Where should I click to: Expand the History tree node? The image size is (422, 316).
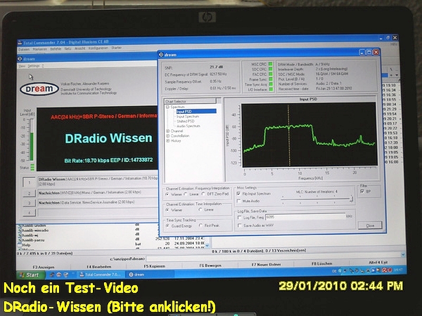(x=168, y=141)
